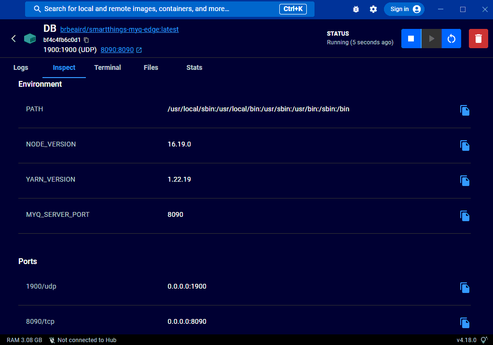Click the PATH label
The height and width of the screenshot is (345, 493).
(x=35, y=109)
